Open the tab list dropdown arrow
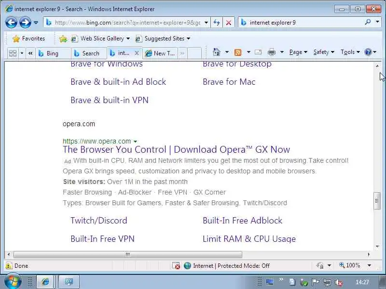This screenshot has width=386, height=289. tap(22, 53)
